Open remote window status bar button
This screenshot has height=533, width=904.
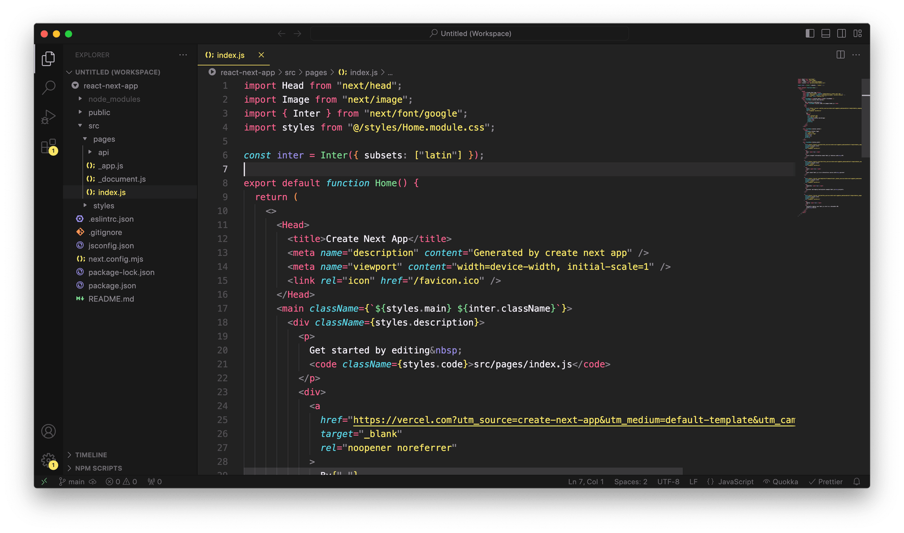44,482
